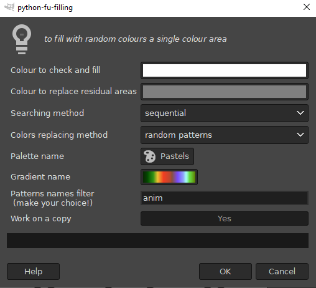
Task: Click the empty progress bar area
Action: 157,241
